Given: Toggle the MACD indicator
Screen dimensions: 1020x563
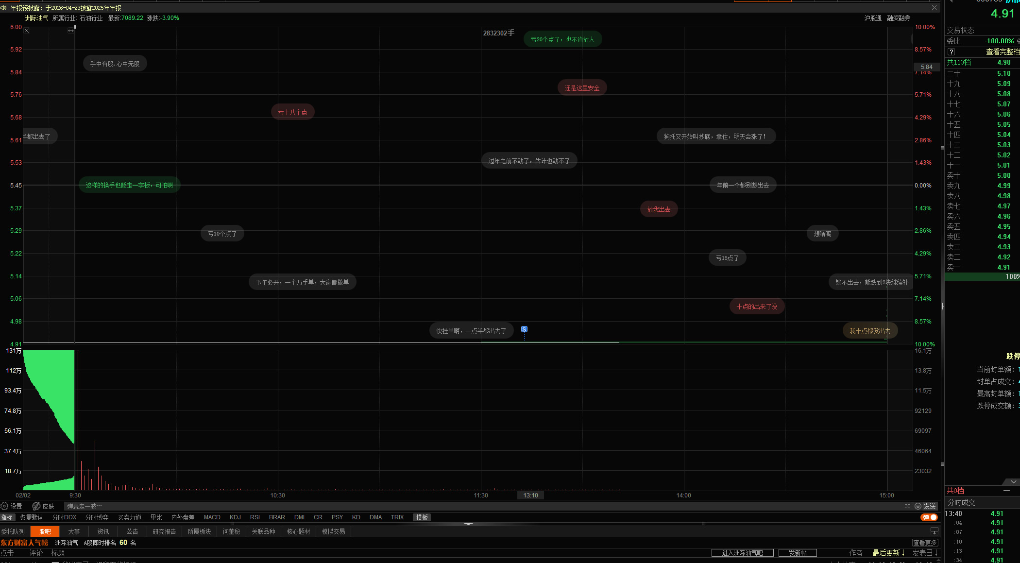Looking at the screenshot, I should coord(212,517).
